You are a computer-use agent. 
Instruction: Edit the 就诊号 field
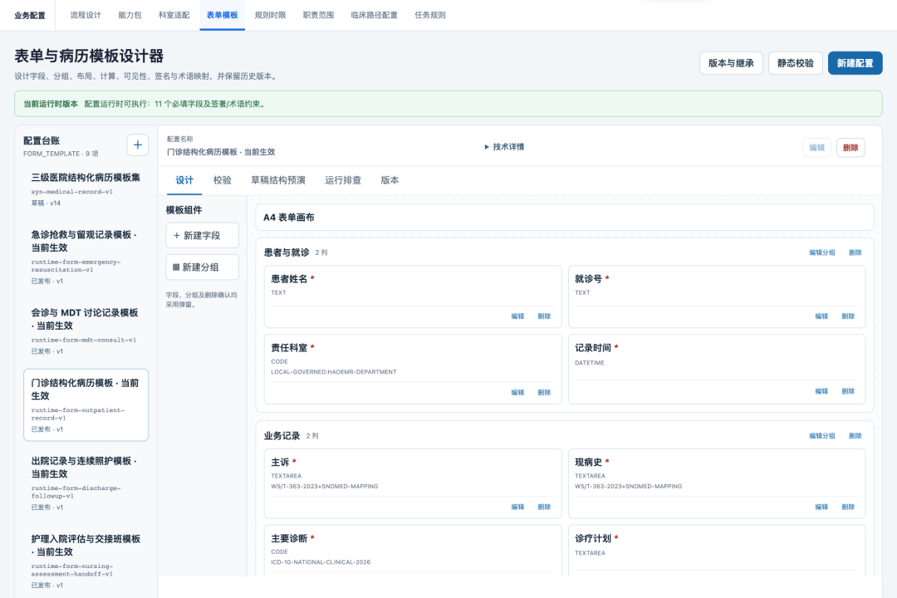click(821, 316)
